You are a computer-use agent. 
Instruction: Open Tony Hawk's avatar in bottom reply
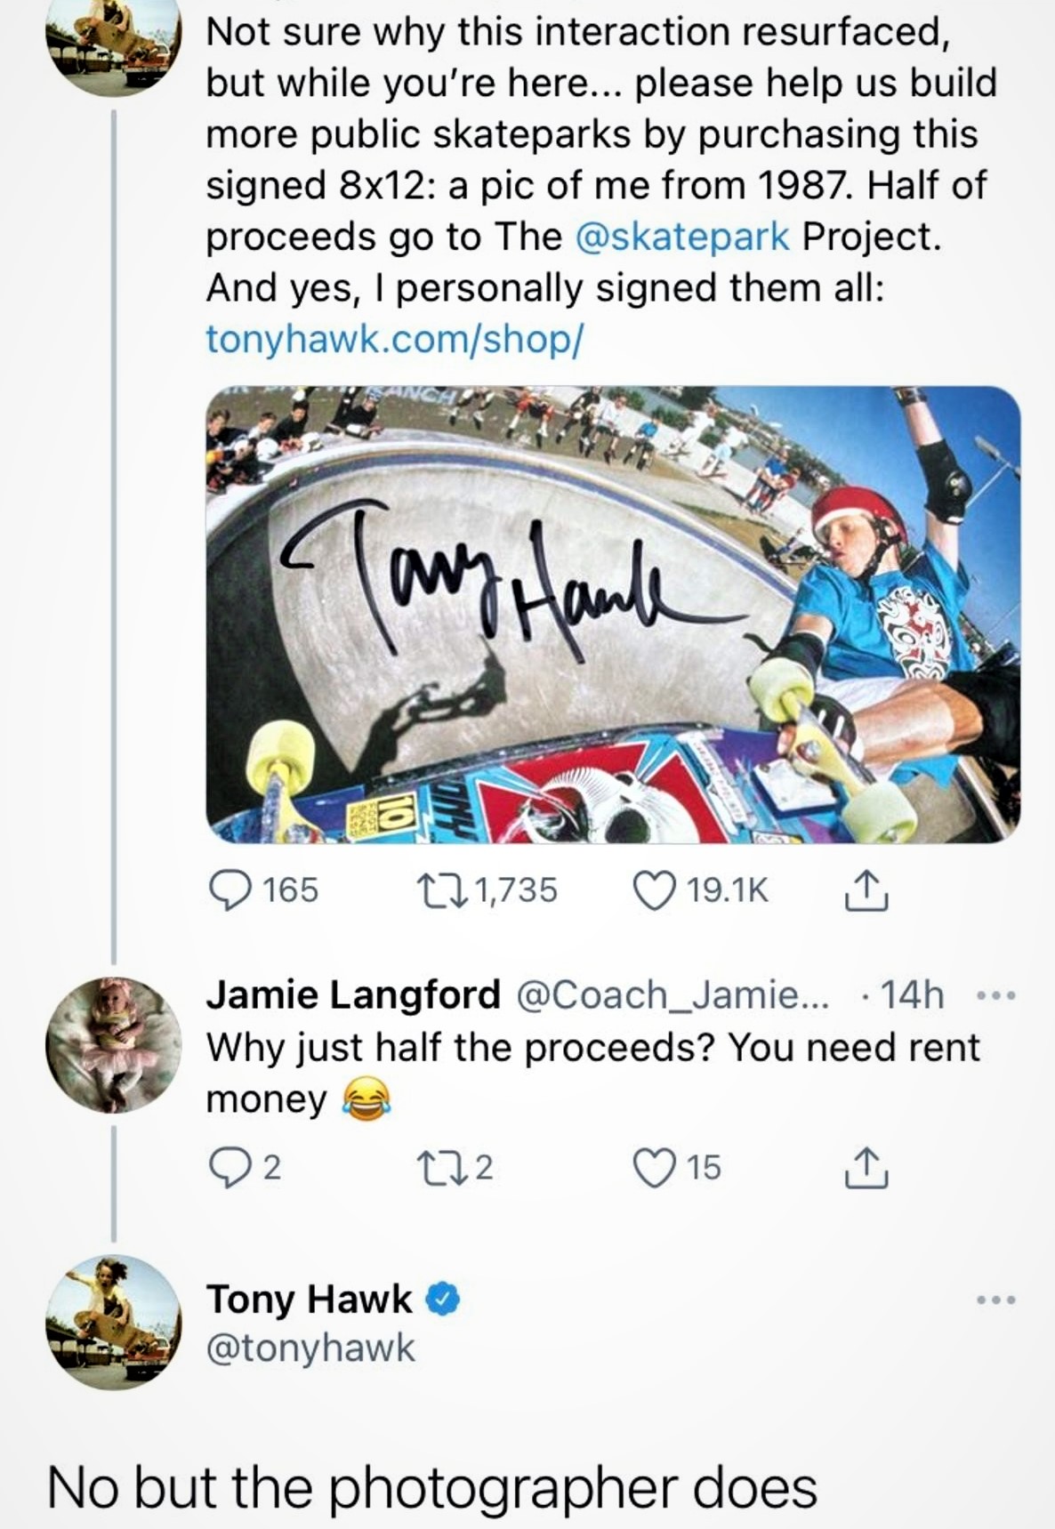[x=113, y=1322]
